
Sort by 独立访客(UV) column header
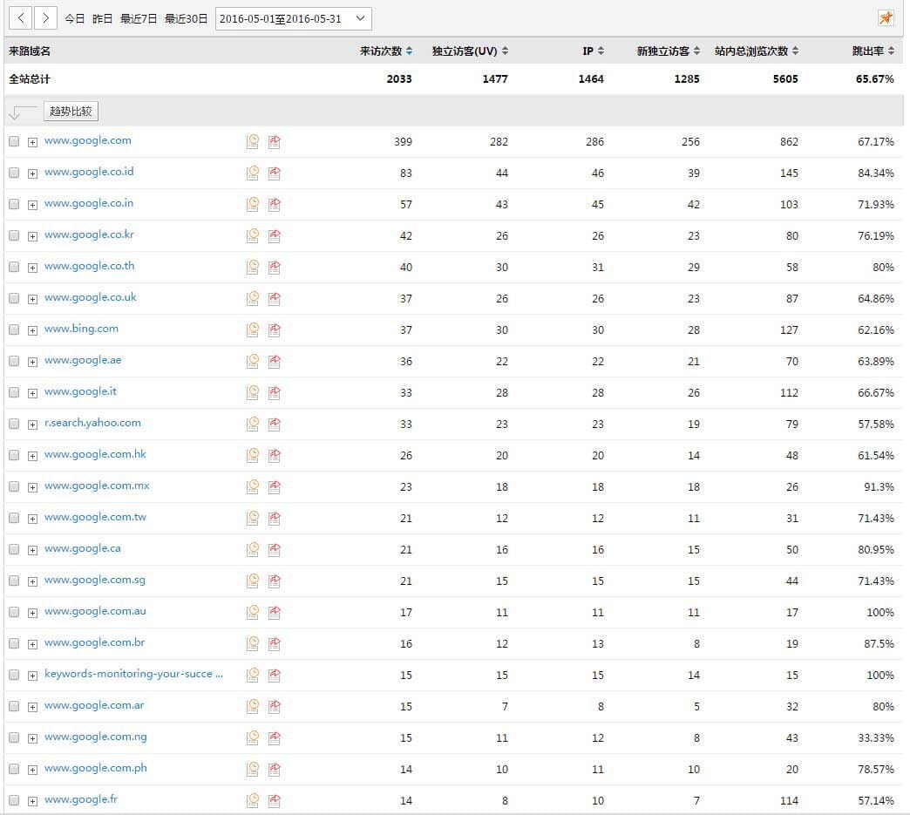[470, 51]
